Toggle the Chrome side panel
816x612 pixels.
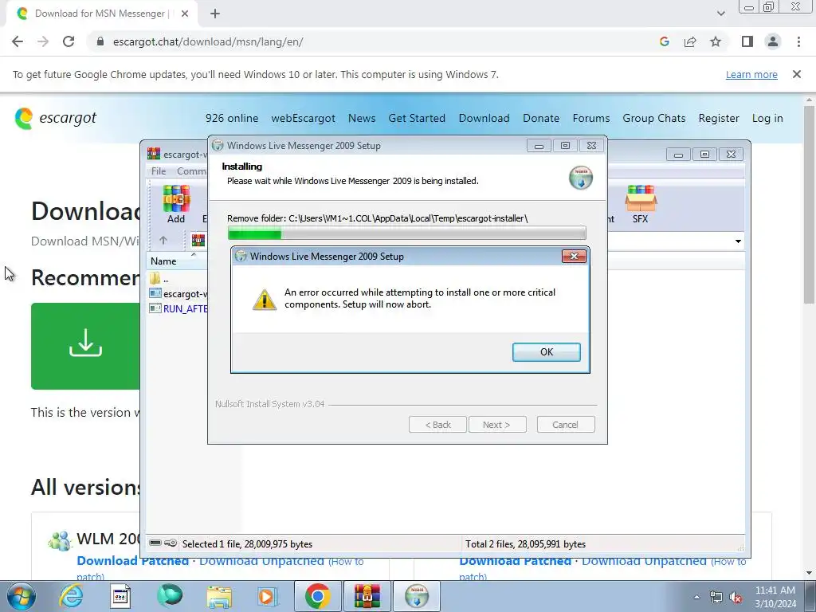[x=747, y=41]
